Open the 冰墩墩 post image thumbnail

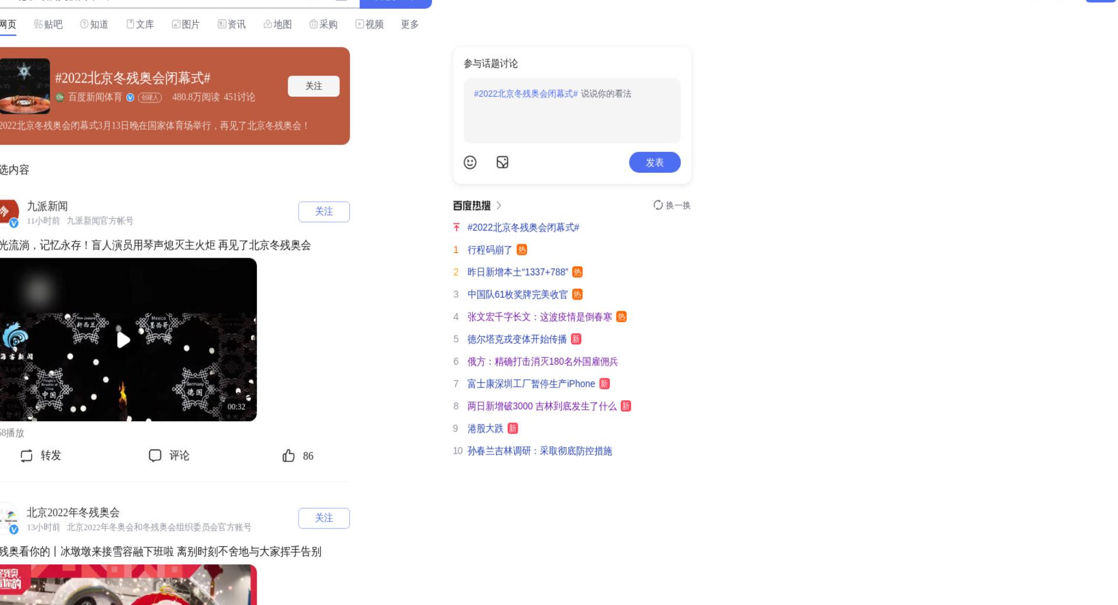pyautogui.click(x=128, y=585)
